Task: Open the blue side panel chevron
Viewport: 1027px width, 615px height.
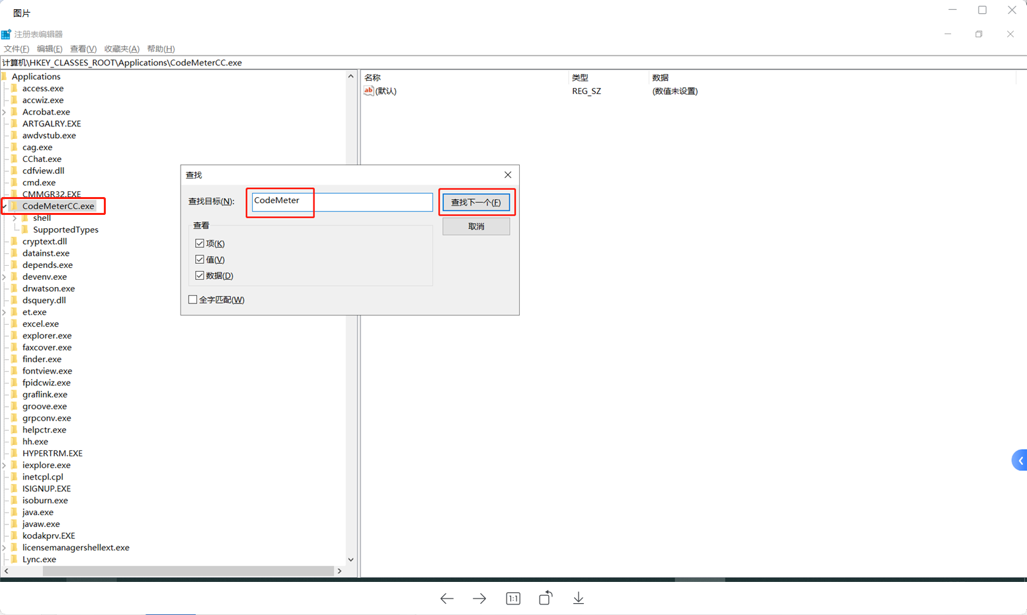Action: point(1020,460)
